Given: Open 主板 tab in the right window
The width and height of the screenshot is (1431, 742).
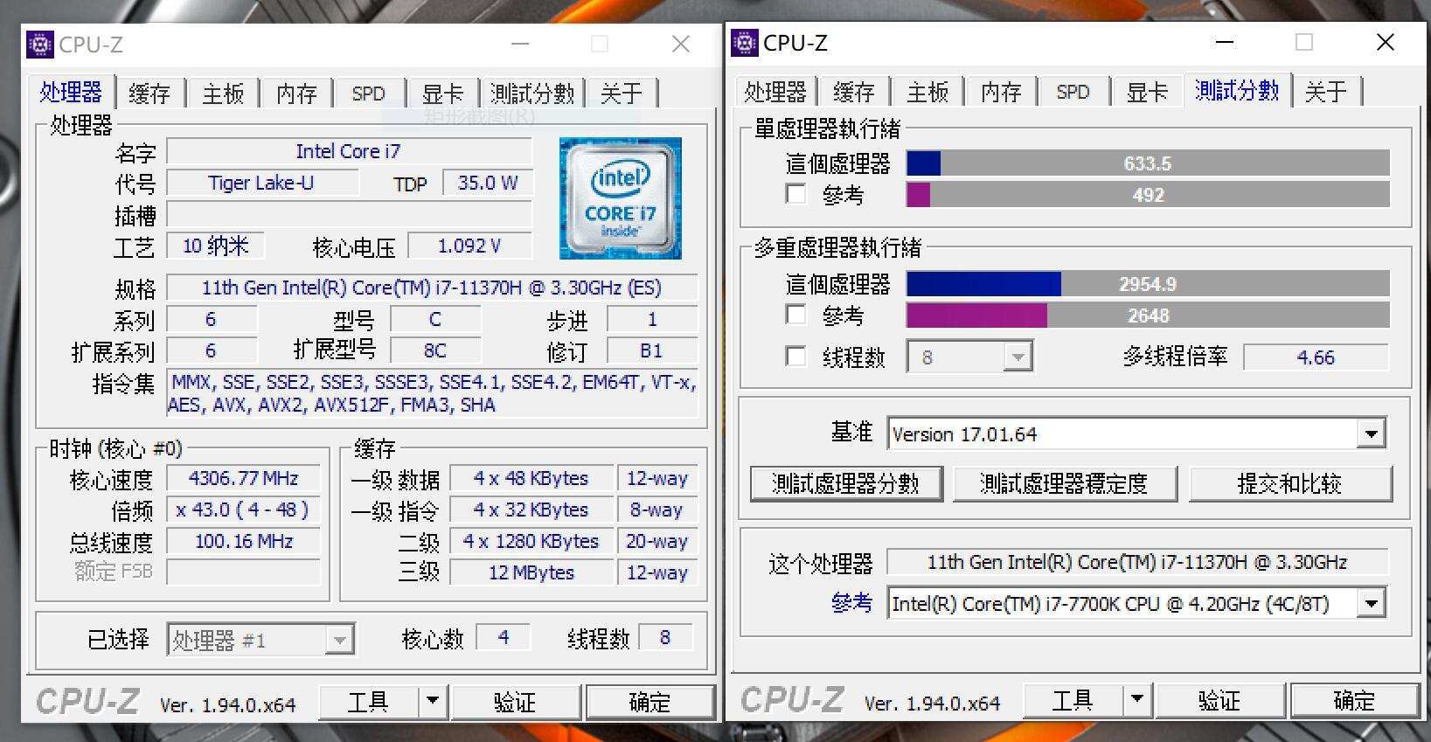Looking at the screenshot, I should tap(927, 92).
